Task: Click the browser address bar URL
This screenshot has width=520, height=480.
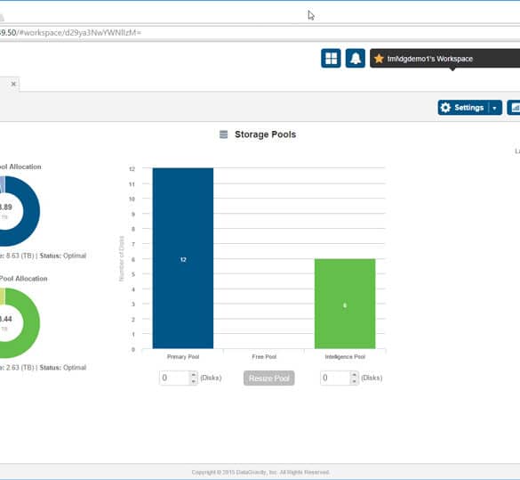Action: click(x=70, y=33)
